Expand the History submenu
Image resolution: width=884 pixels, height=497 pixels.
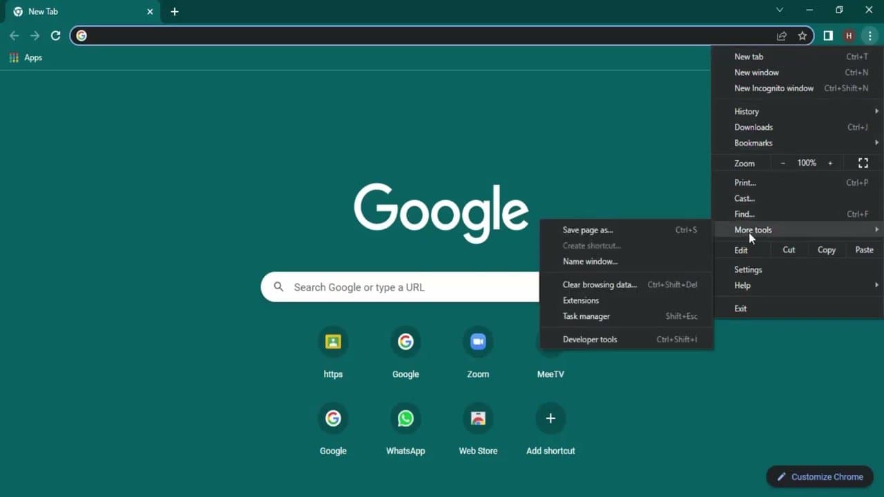tap(747, 111)
